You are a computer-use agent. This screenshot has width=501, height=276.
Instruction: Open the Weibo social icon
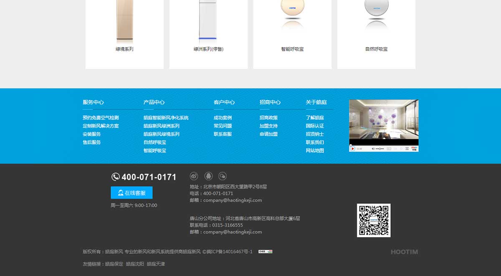tap(194, 176)
